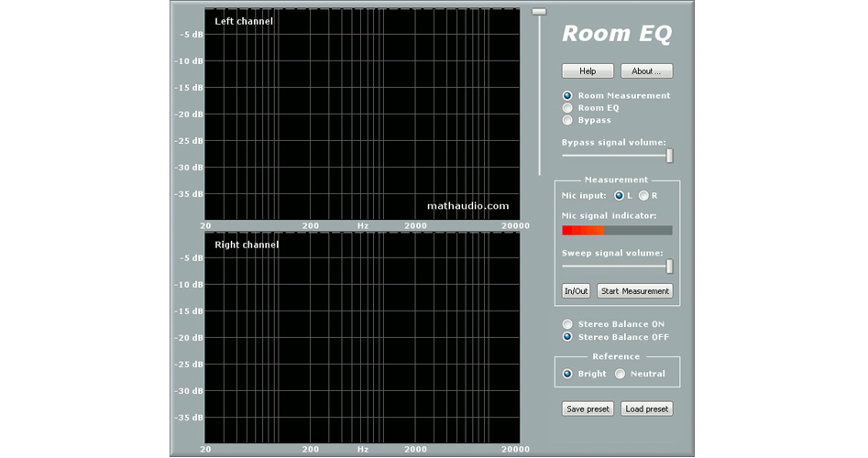Click the Reference group heading
Viewport: 868px width, 458px height.
pyautogui.click(x=616, y=356)
